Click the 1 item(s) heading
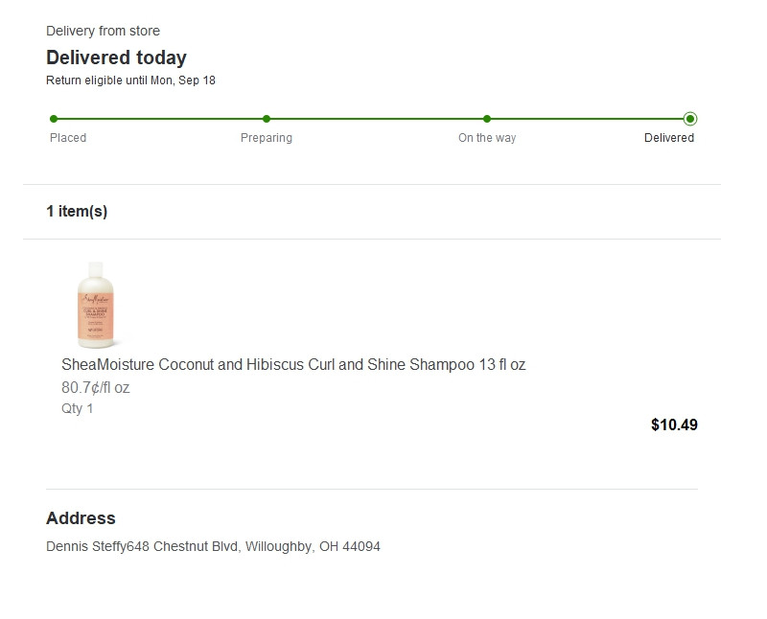 77,212
